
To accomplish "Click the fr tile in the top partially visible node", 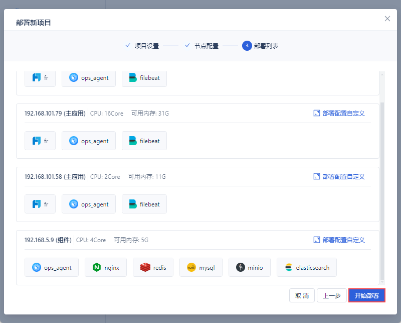I will click(x=40, y=78).
